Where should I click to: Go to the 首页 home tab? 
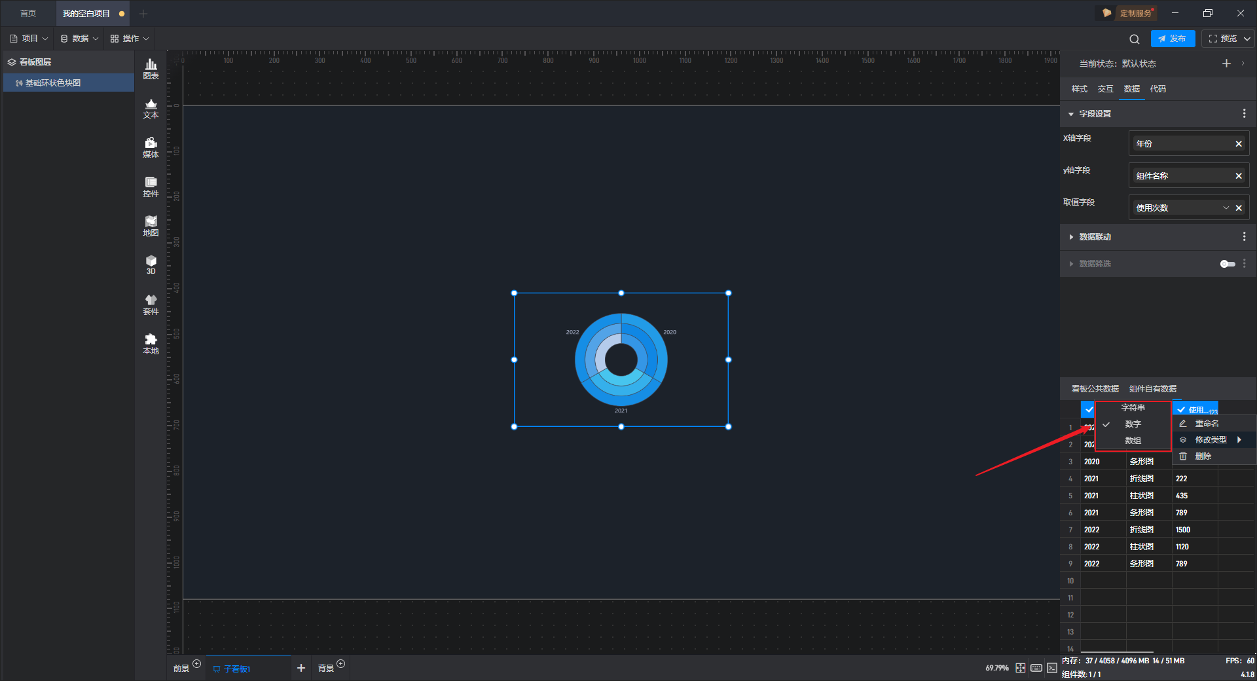(28, 13)
